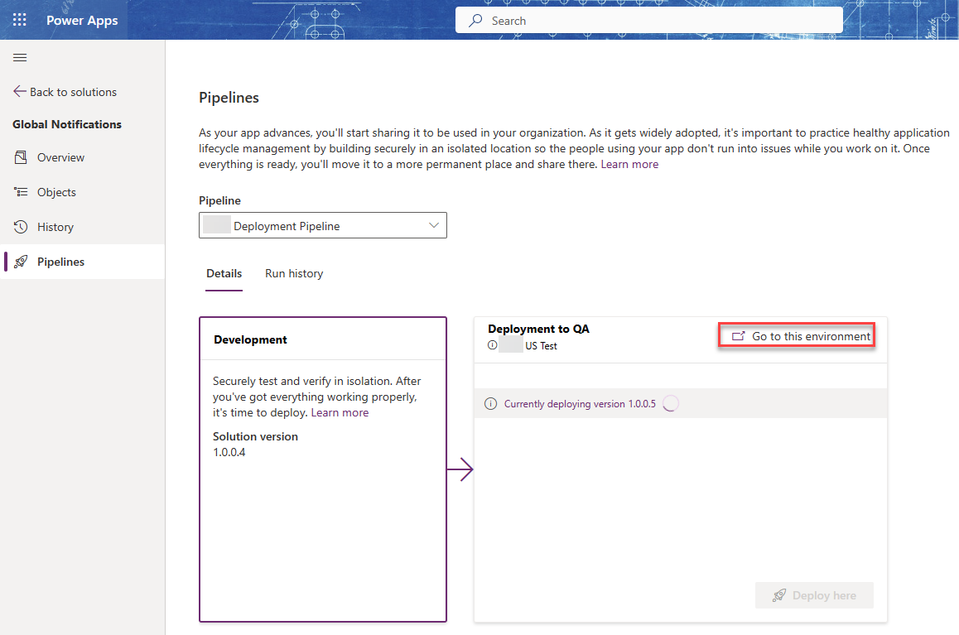Click the Deployment to QA heading
This screenshot has width=959, height=635.
538,329
